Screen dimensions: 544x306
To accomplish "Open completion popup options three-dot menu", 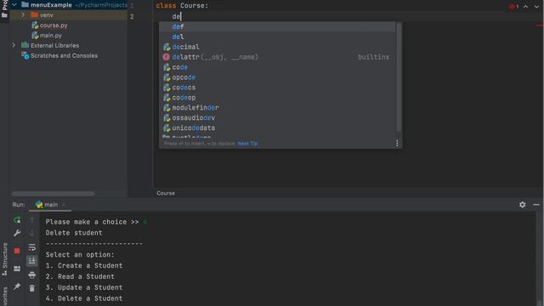I will coord(397,144).
